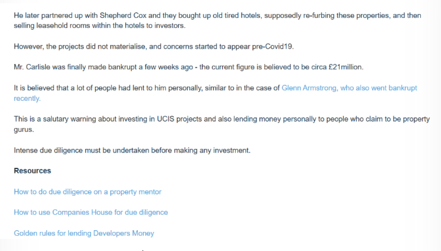
Task: Click the figure "£21million"
Action: 345,67
